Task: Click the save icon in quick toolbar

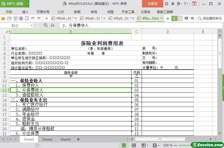Action: (9, 18)
